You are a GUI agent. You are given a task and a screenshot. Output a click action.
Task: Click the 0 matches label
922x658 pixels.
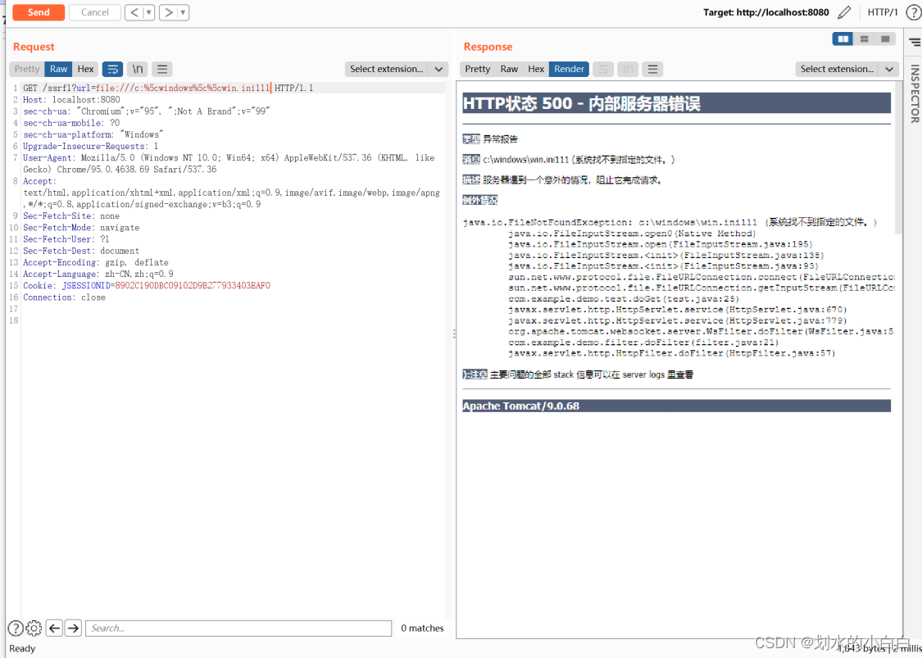coord(422,628)
